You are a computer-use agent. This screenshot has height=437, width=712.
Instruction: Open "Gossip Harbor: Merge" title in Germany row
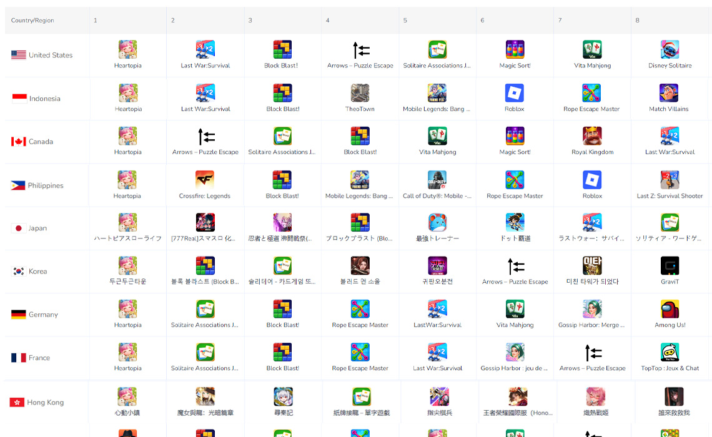click(x=592, y=325)
